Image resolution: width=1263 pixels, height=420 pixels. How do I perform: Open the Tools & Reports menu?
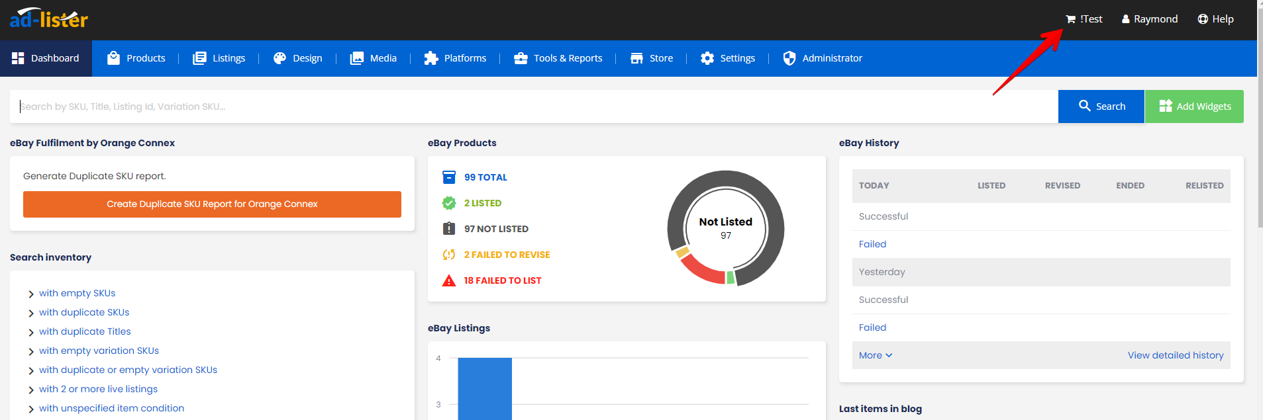click(558, 58)
